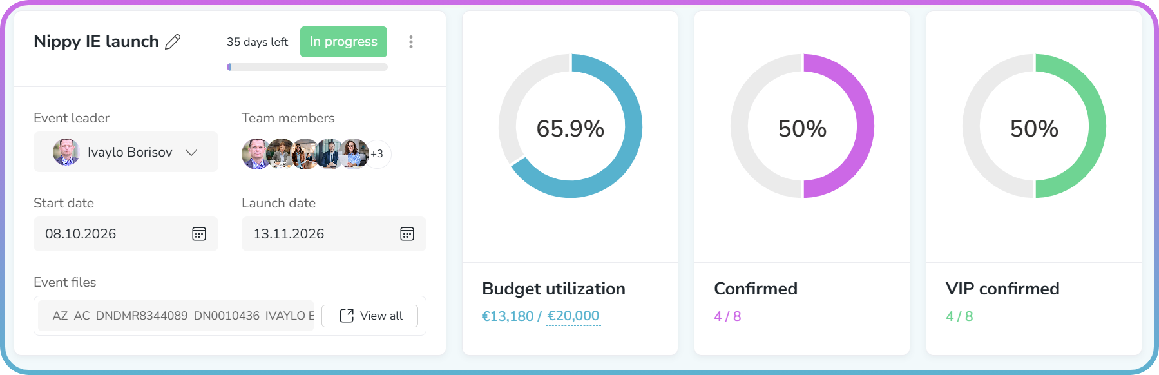
Task: Click the €13,180 spent amount
Action: 508,316
